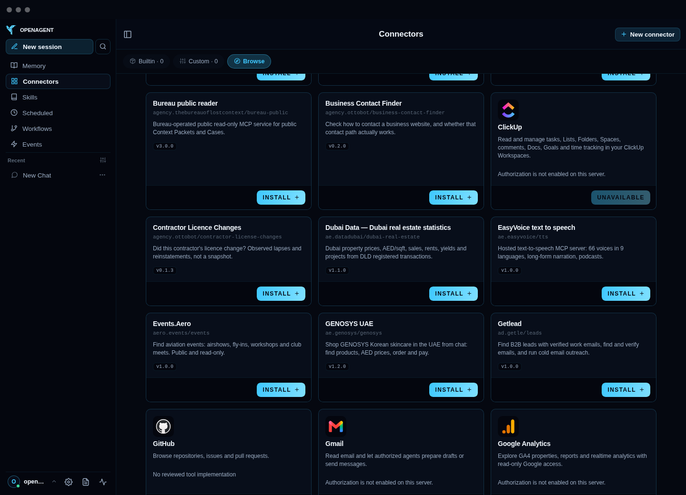The width and height of the screenshot is (686, 495).
Task: Click the ae.datadubai/dubai-real-estate identifier
Action: [373, 237]
